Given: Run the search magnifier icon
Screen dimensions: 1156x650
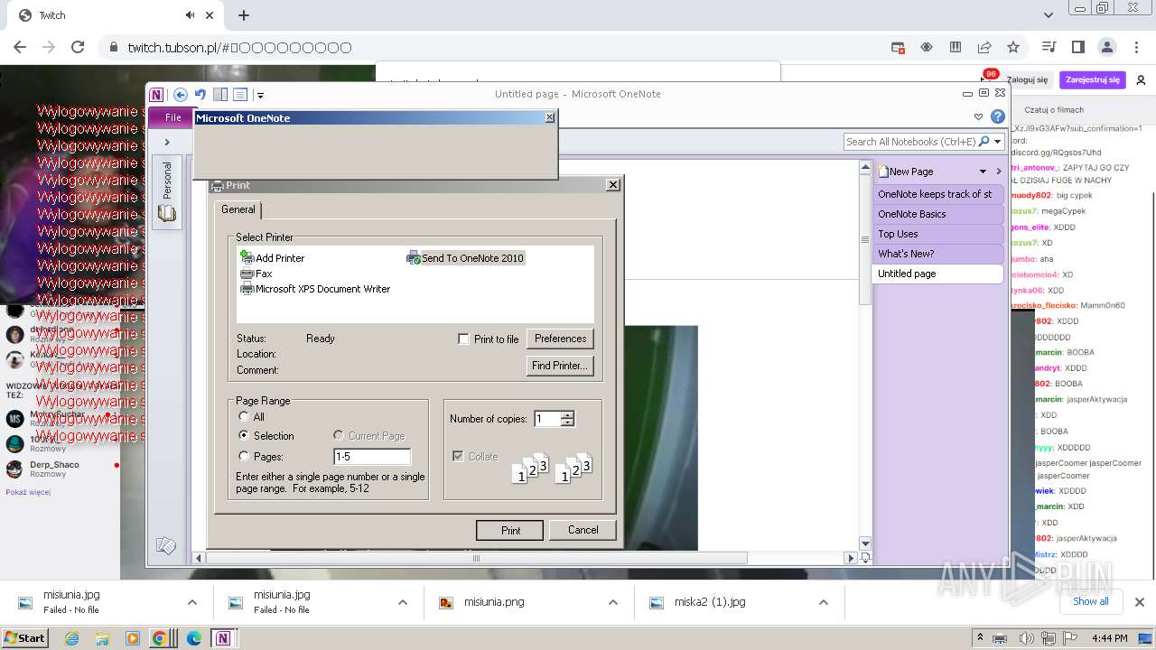Looking at the screenshot, I should (984, 142).
